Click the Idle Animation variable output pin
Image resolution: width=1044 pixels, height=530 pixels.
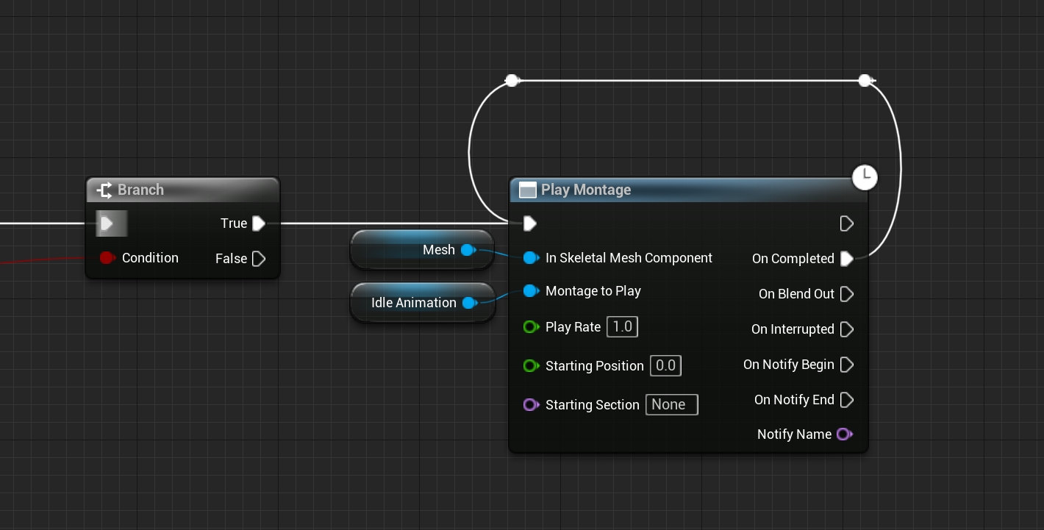click(x=470, y=303)
